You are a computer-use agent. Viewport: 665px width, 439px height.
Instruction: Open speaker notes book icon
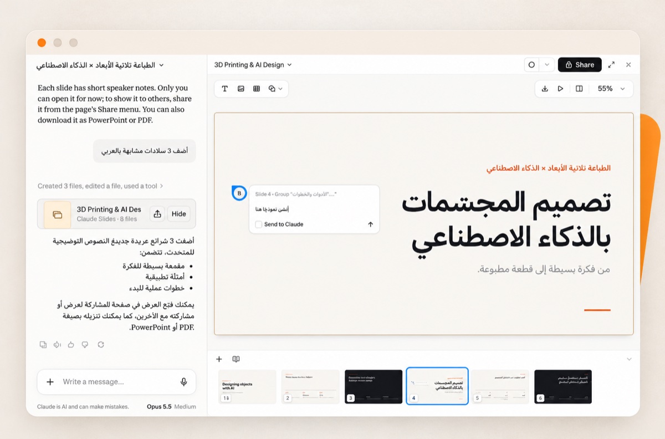coord(236,359)
